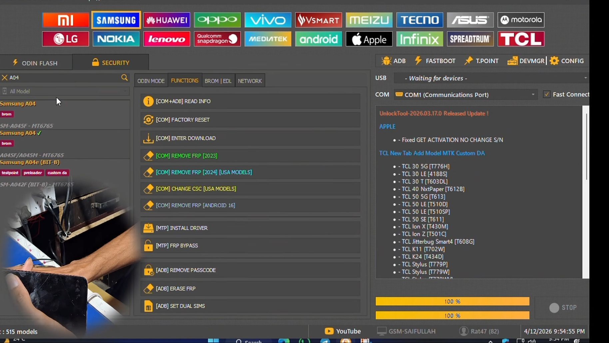Open the Qualcomm Snapdragon brand section
Viewport: 609px width, 343px height.
[217, 39]
